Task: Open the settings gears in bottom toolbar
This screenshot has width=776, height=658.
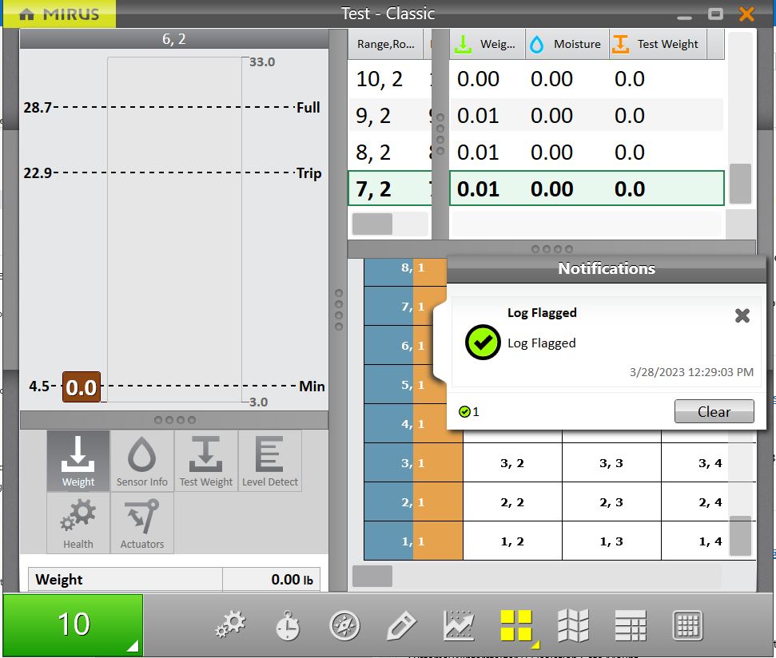Action: (x=231, y=626)
